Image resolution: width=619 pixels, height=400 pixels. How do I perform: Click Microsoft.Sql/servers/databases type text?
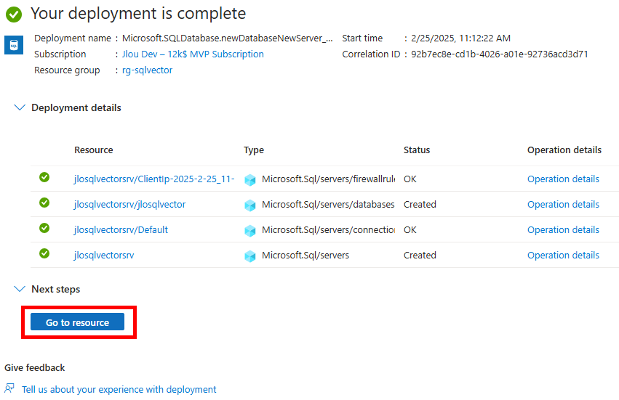[x=328, y=204]
